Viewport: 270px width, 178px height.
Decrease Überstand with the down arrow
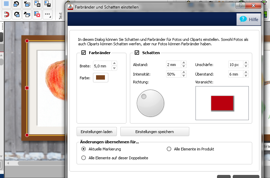click(x=246, y=76)
